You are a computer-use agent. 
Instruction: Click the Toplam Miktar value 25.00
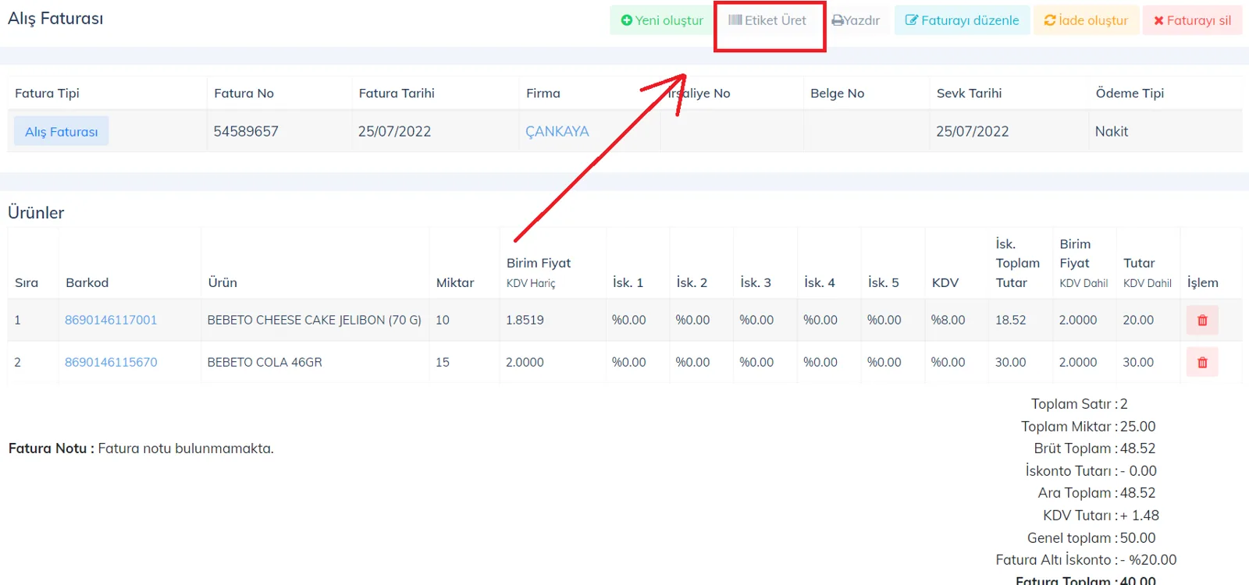coord(1137,426)
